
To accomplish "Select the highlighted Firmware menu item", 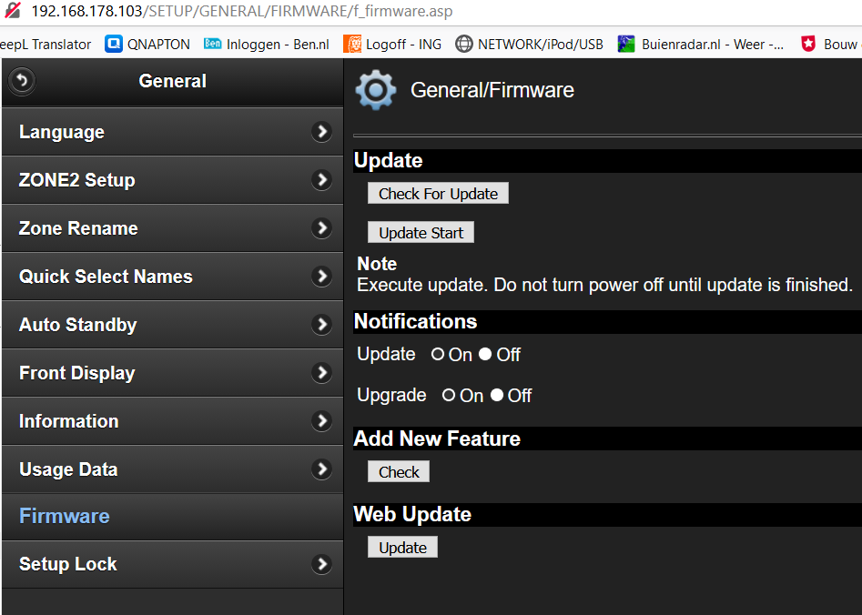I will coord(173,517).
